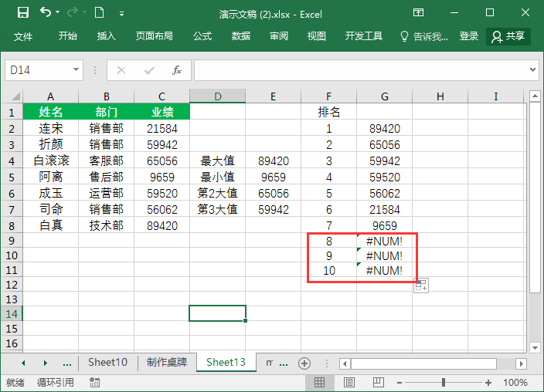Select row 8 header
Image resolution: width=544 pixels, height=392 pixels.
(x=12, y=226)
